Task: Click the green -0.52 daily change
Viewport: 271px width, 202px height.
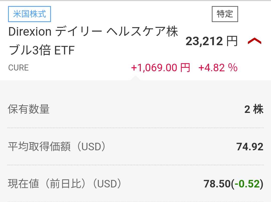Action: [247, 184]
